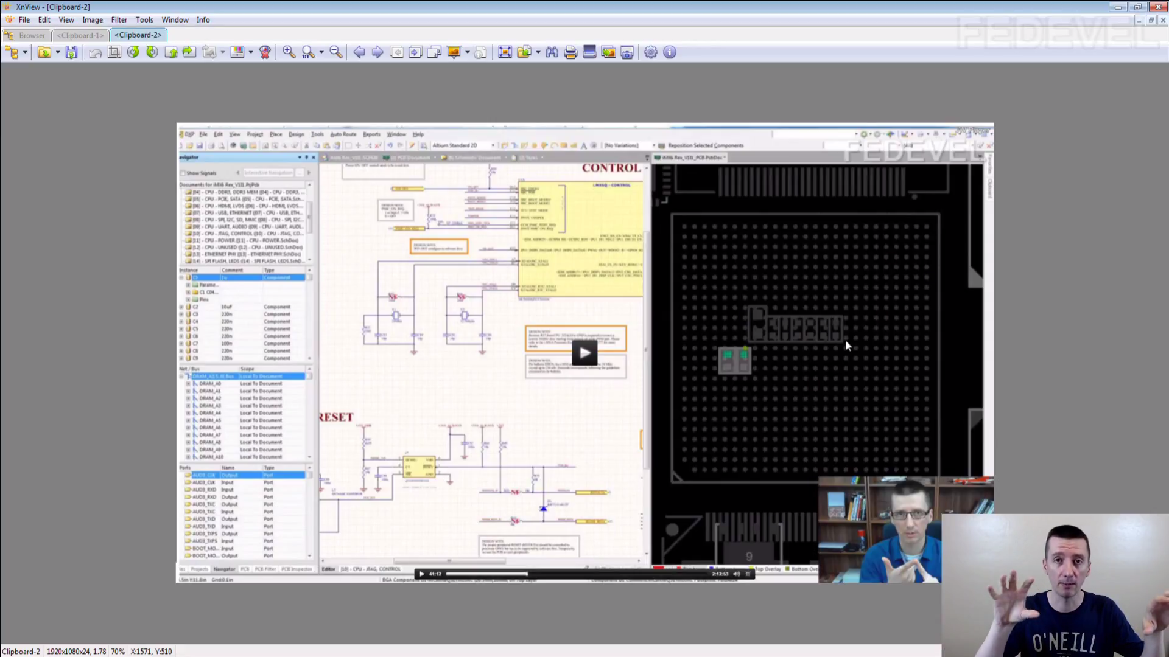Rotate image left with the toolbar icon
Viewport: 1169px width, 657px height.
[x=133, y=52]
